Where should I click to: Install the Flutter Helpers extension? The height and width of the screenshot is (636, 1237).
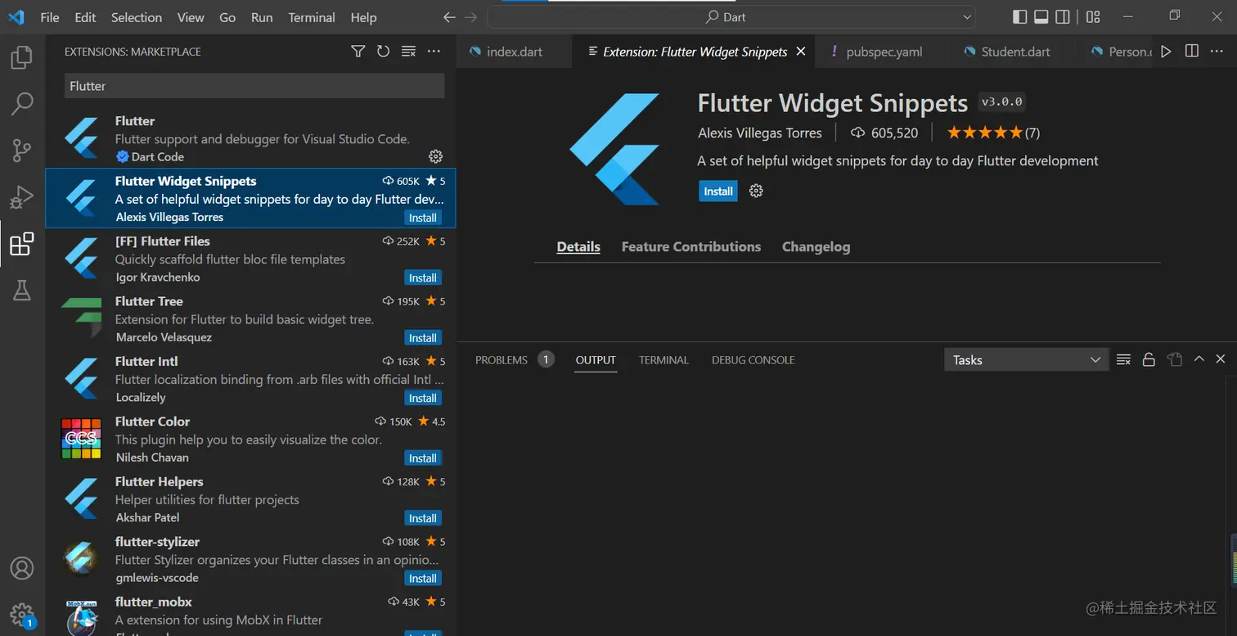tap(422, 518)
